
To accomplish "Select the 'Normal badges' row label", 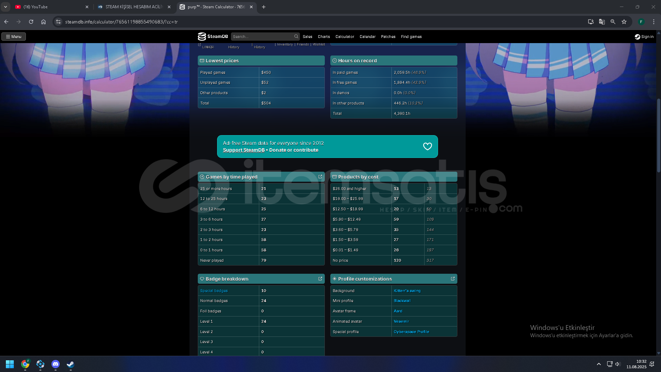I will click(x=214, y=301).
